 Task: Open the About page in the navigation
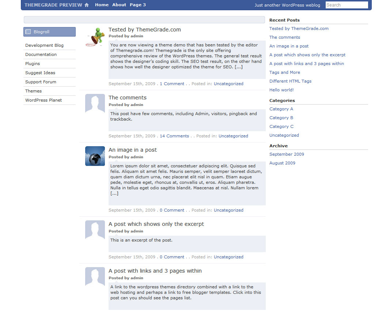click(119, 5)
